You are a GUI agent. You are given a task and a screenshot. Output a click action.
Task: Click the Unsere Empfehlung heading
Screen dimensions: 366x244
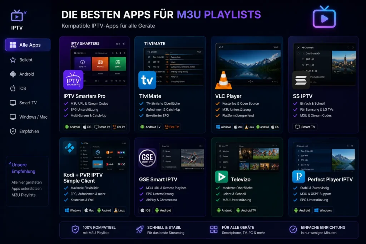click(23, 168)
